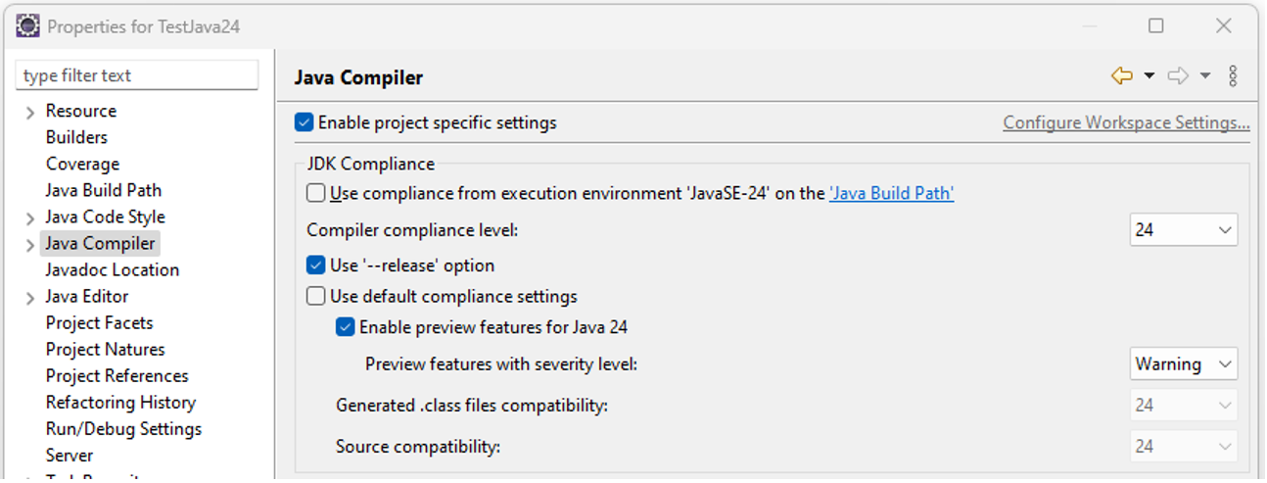
Task: Open the 'Java Build Path' link
Action: point(892,193)
